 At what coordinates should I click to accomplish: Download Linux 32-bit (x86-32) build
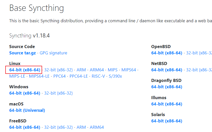click(x=58, y=70)
